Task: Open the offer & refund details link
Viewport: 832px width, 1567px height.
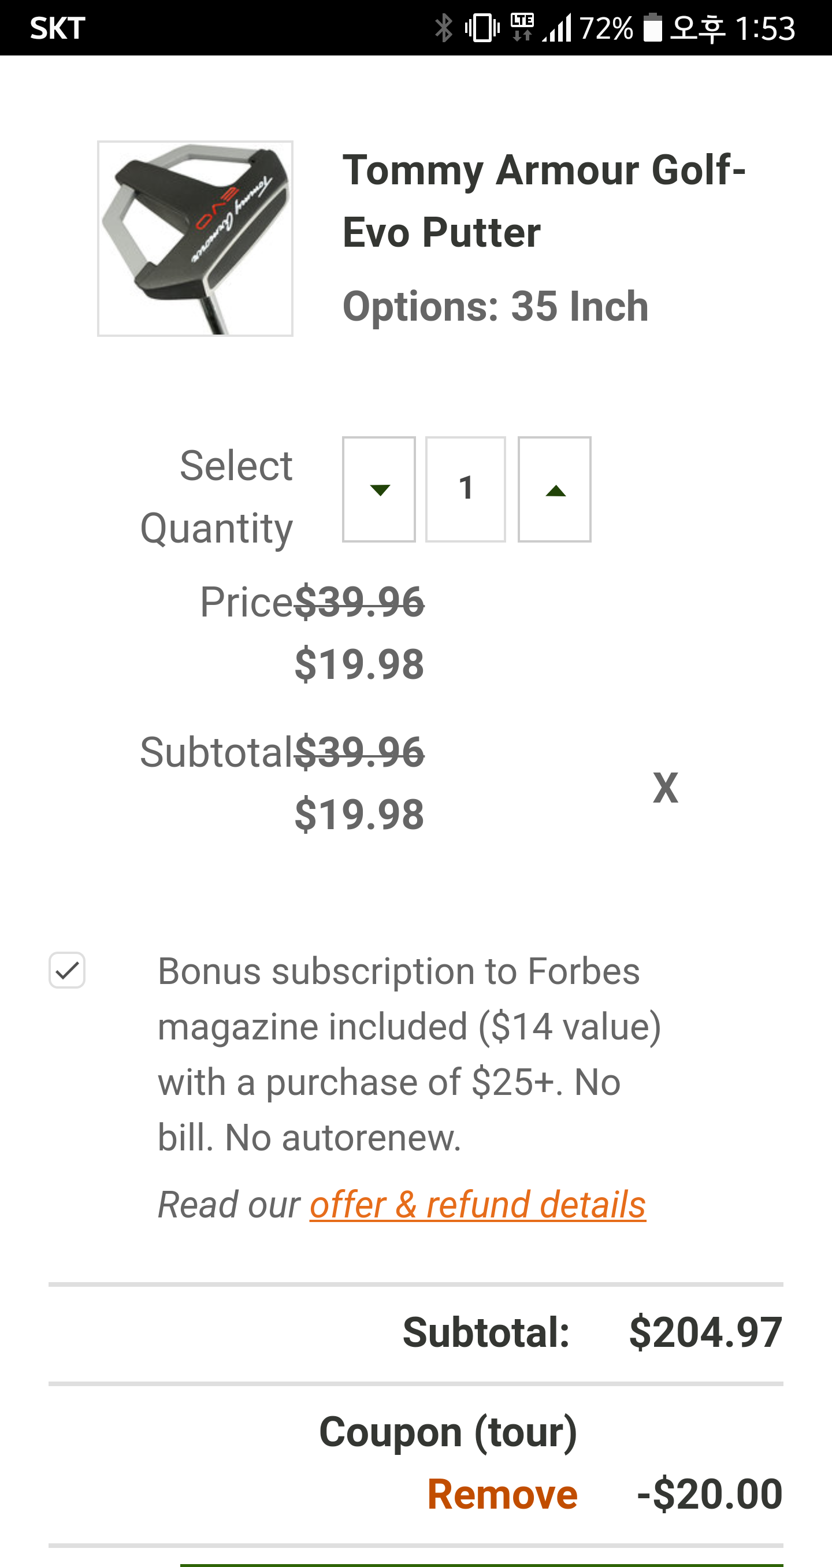Action: (x=477, y=1205)
